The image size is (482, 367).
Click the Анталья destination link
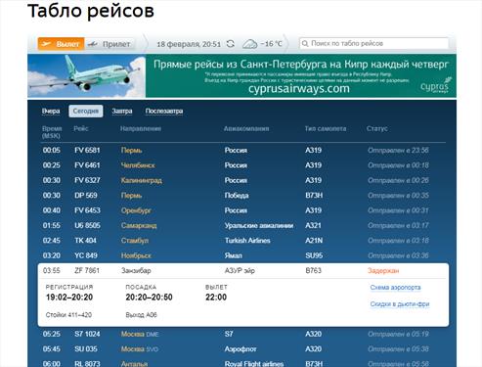click(x=134, y=363)
